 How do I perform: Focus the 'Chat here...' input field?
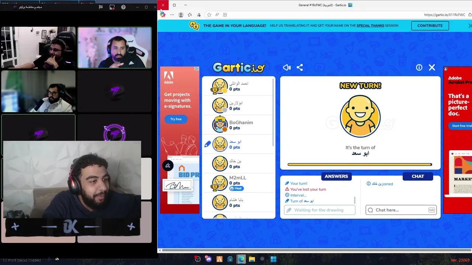pyautogui.click(x=401, y=210)
